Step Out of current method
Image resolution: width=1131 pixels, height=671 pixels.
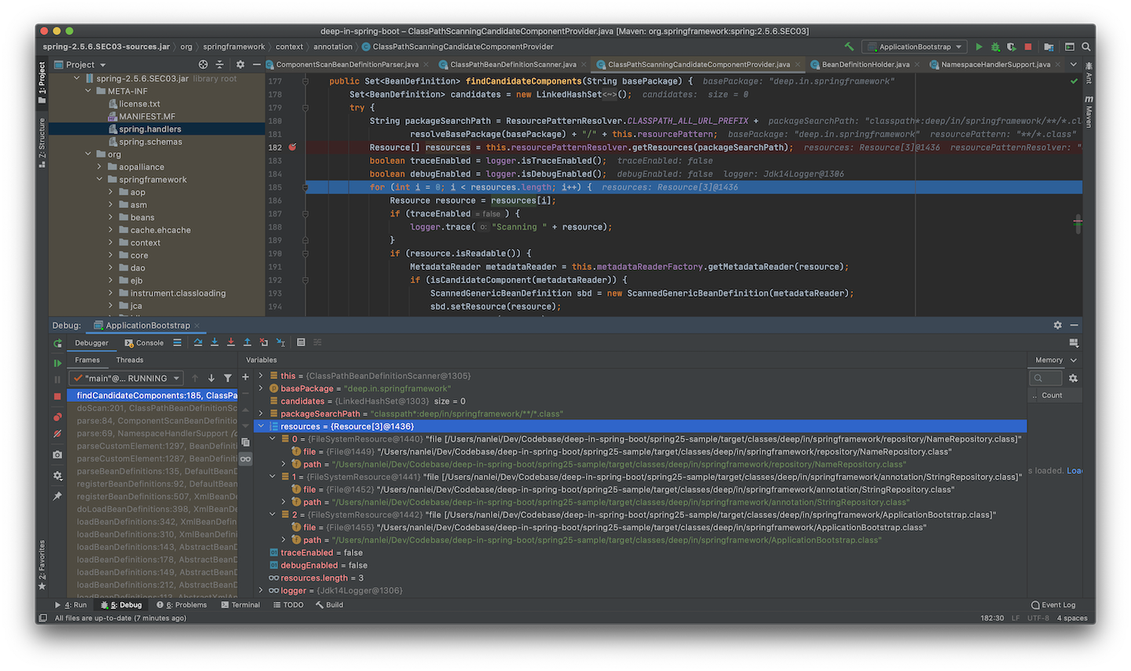pos(247,343)
